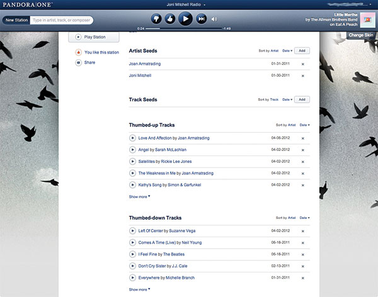Sort Artist Seeds by Artist
378x297 pixels.
point(275,51)
